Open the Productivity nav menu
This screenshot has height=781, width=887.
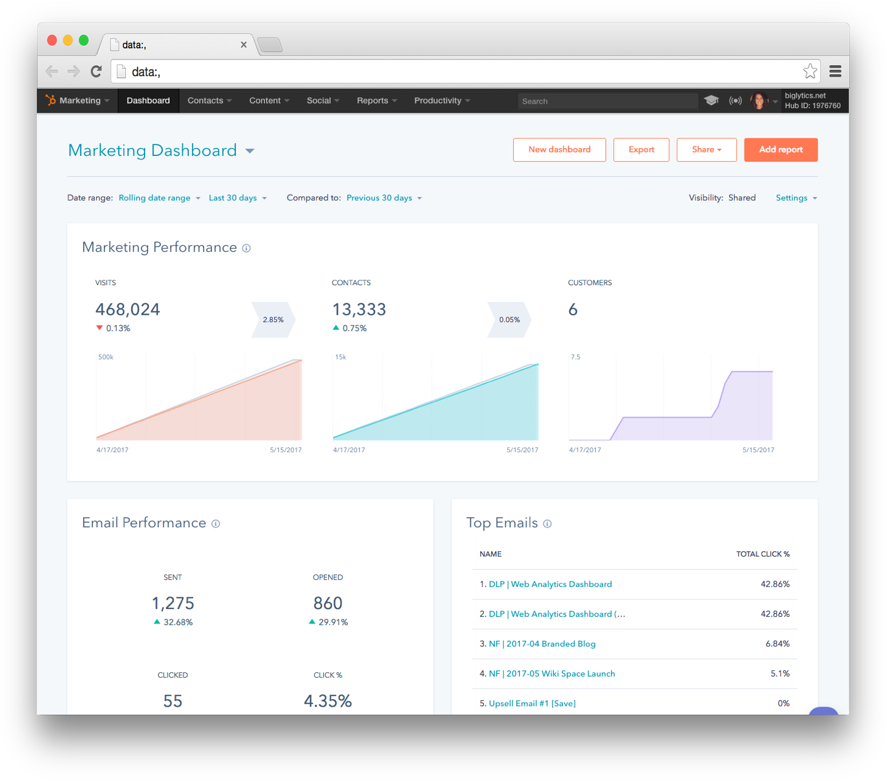tap(442, 101)
